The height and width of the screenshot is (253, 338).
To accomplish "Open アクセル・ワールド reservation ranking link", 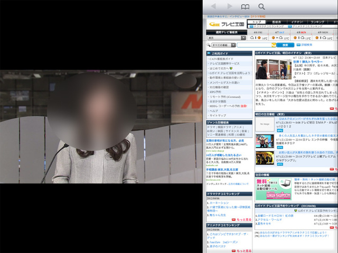I will (x=270, y=220).
